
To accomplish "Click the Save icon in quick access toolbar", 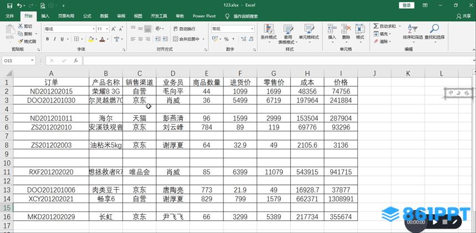I will (x=9, y=6).
